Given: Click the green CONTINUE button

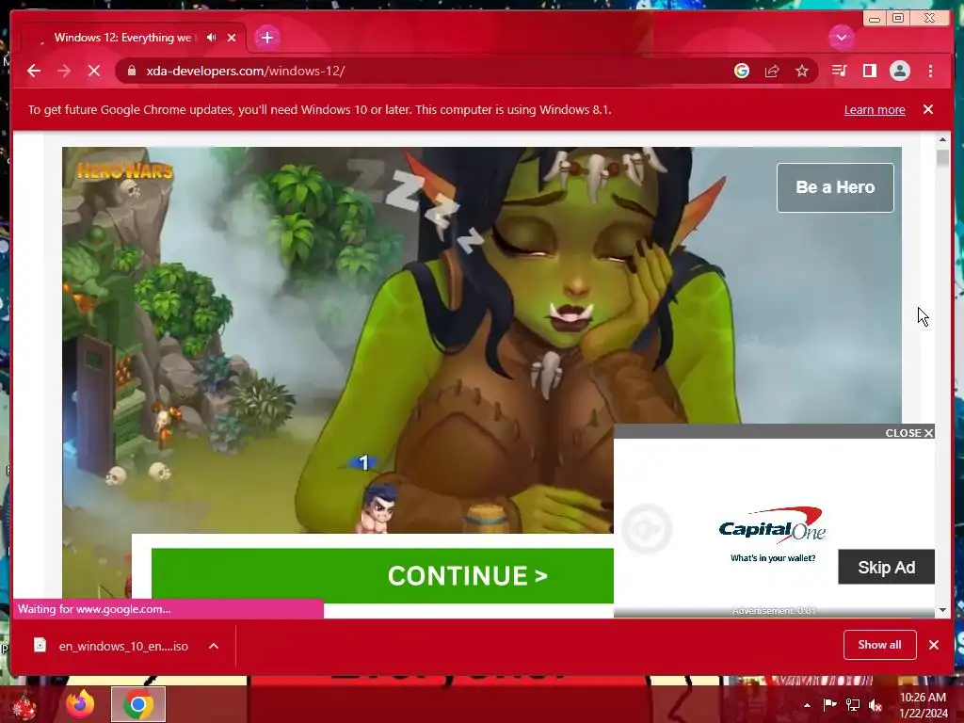Looking at the screenshot, I should [x=382, y=575].
